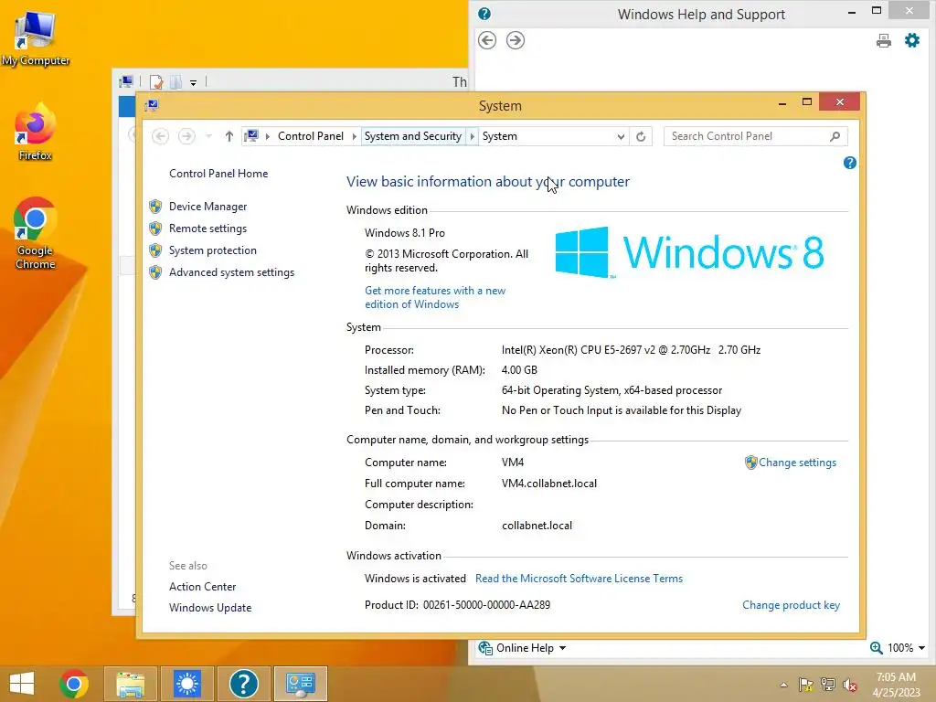Click properties icon in background window toolbar
Screen dimensions: 936x702
click(156, 81)
